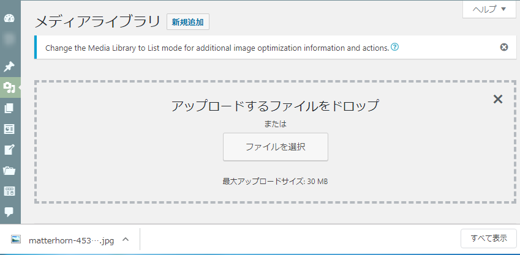520x255 pixels.
Task: Open the matterhorn download options chevron
Action: (126, 240)
